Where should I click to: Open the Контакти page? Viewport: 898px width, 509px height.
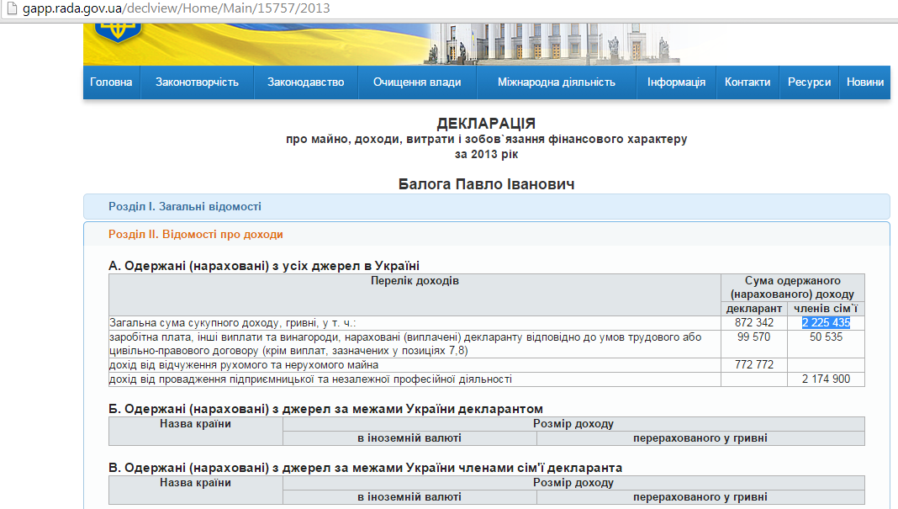click(747, 82)
